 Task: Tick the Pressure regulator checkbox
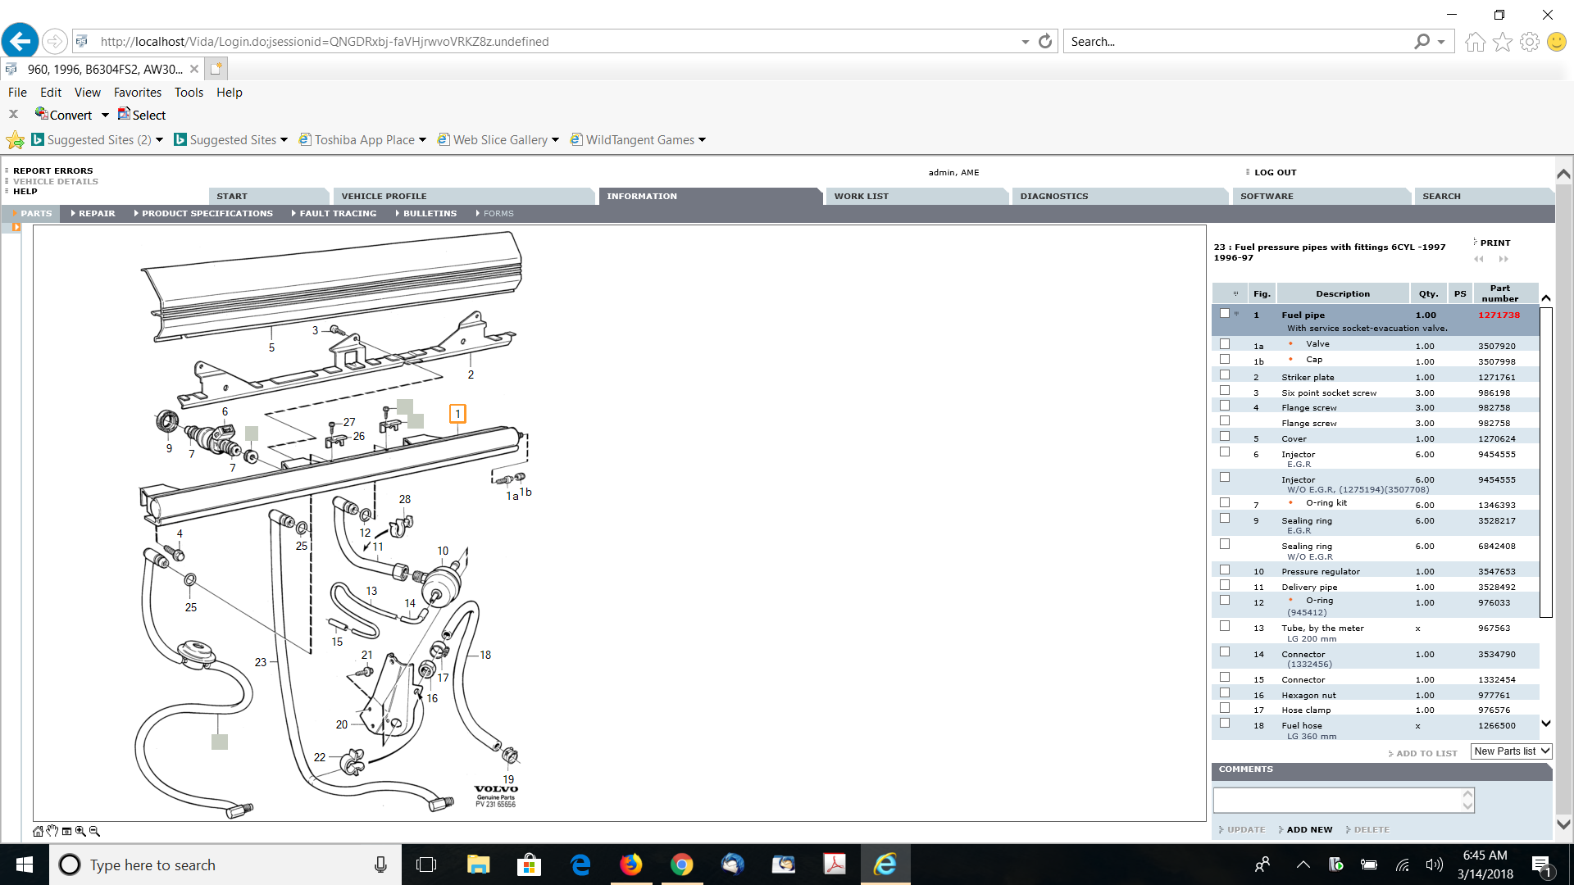[1225, 570]
